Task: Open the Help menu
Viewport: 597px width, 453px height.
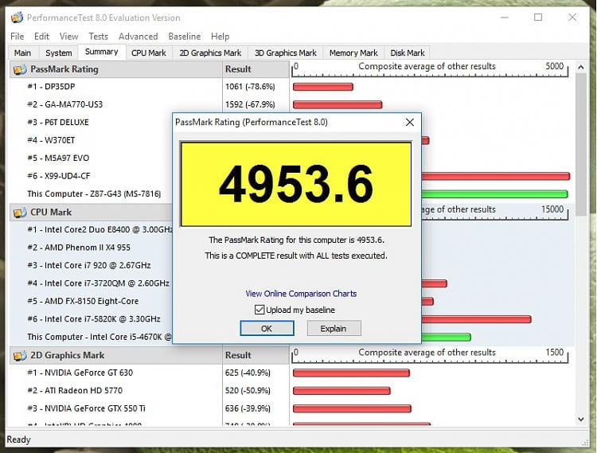Action: (220, 37)
